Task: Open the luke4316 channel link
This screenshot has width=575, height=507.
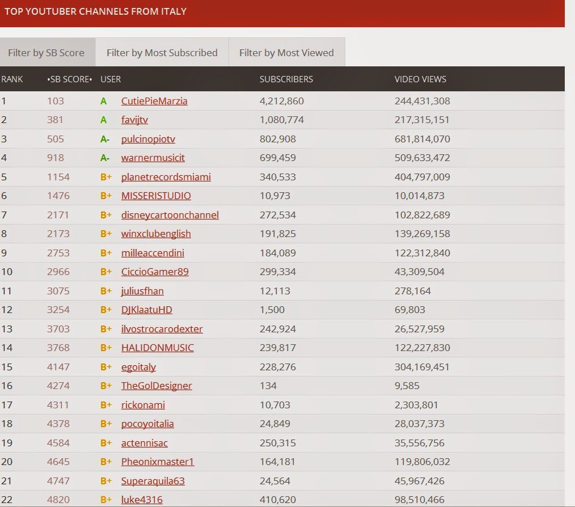Action: [142, 500]
